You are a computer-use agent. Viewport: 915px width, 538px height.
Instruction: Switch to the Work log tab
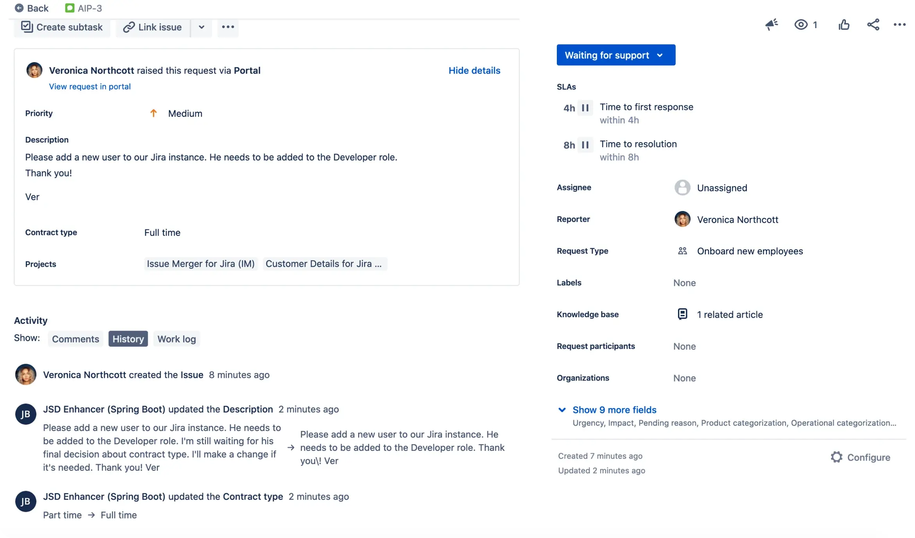[176, 339]
